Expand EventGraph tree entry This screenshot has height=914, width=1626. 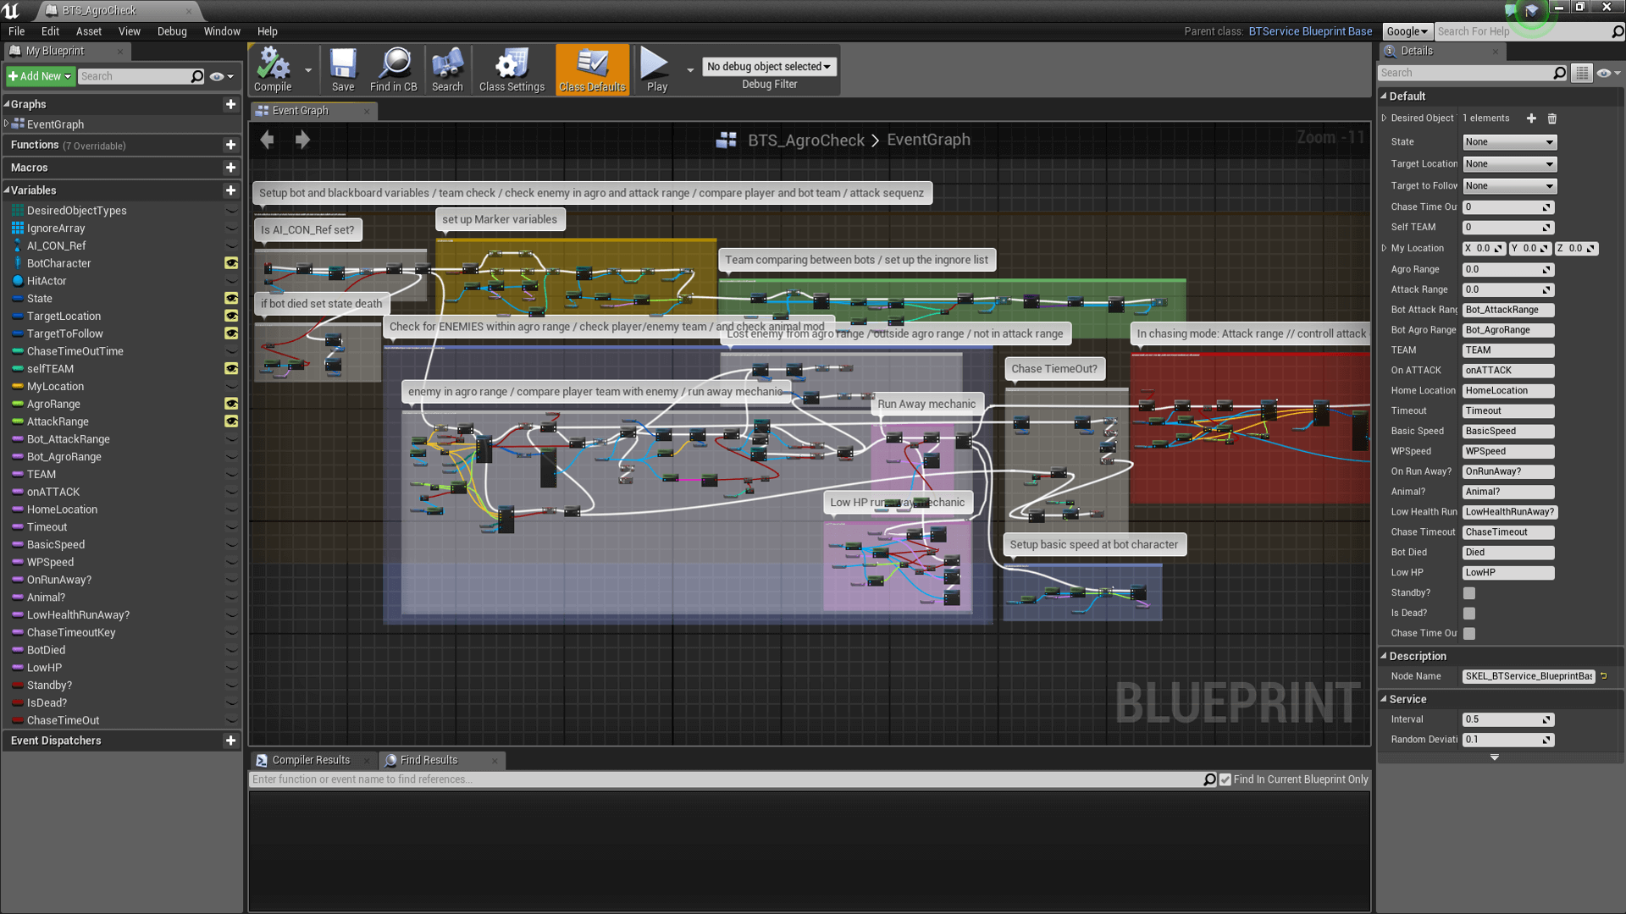pyautogui.click(x=7, y=124)
